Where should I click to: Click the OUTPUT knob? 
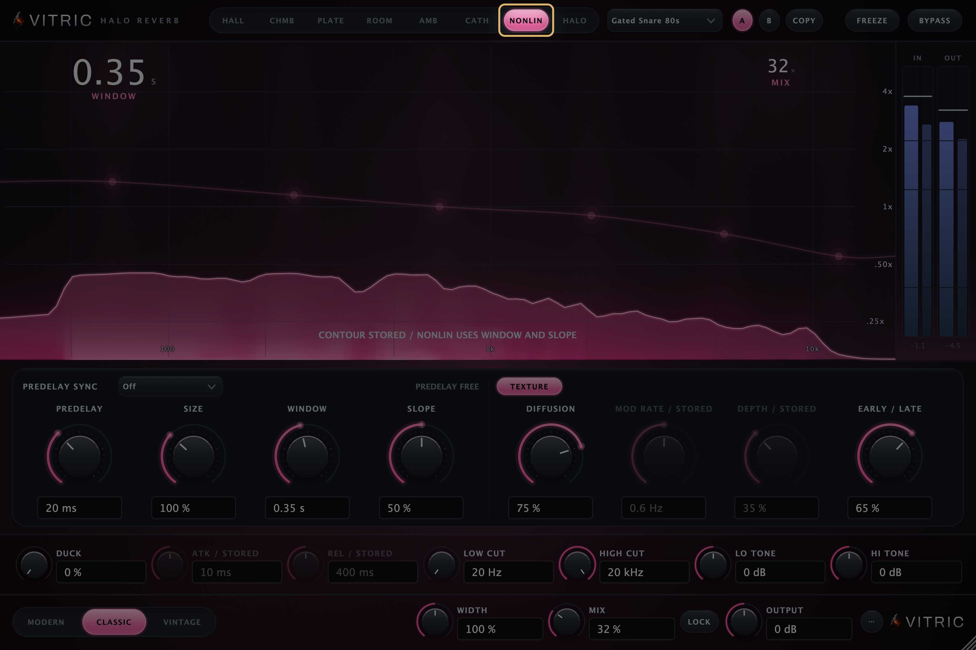[x=744, y=621]
